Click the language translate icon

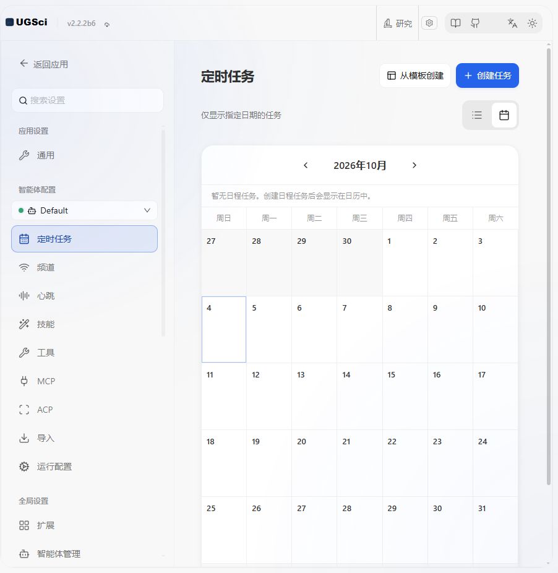(512, 24)
